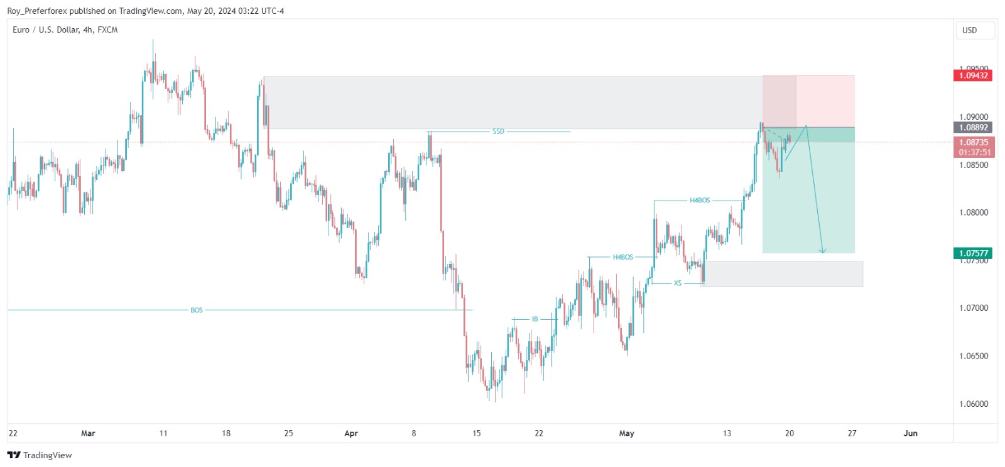1005x467 pixels.
Task: Click the Euro / U.S. Dollar chart title
Action: [65, 29]
